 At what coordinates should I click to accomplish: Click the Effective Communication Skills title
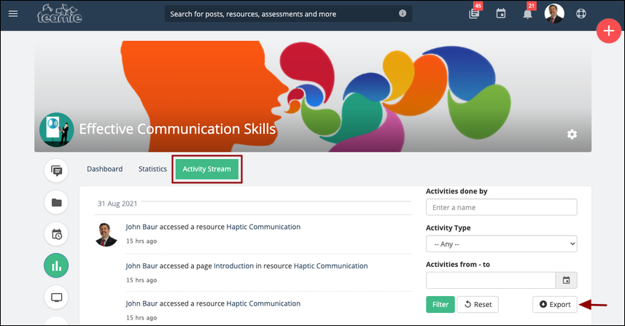pos(177,129)
